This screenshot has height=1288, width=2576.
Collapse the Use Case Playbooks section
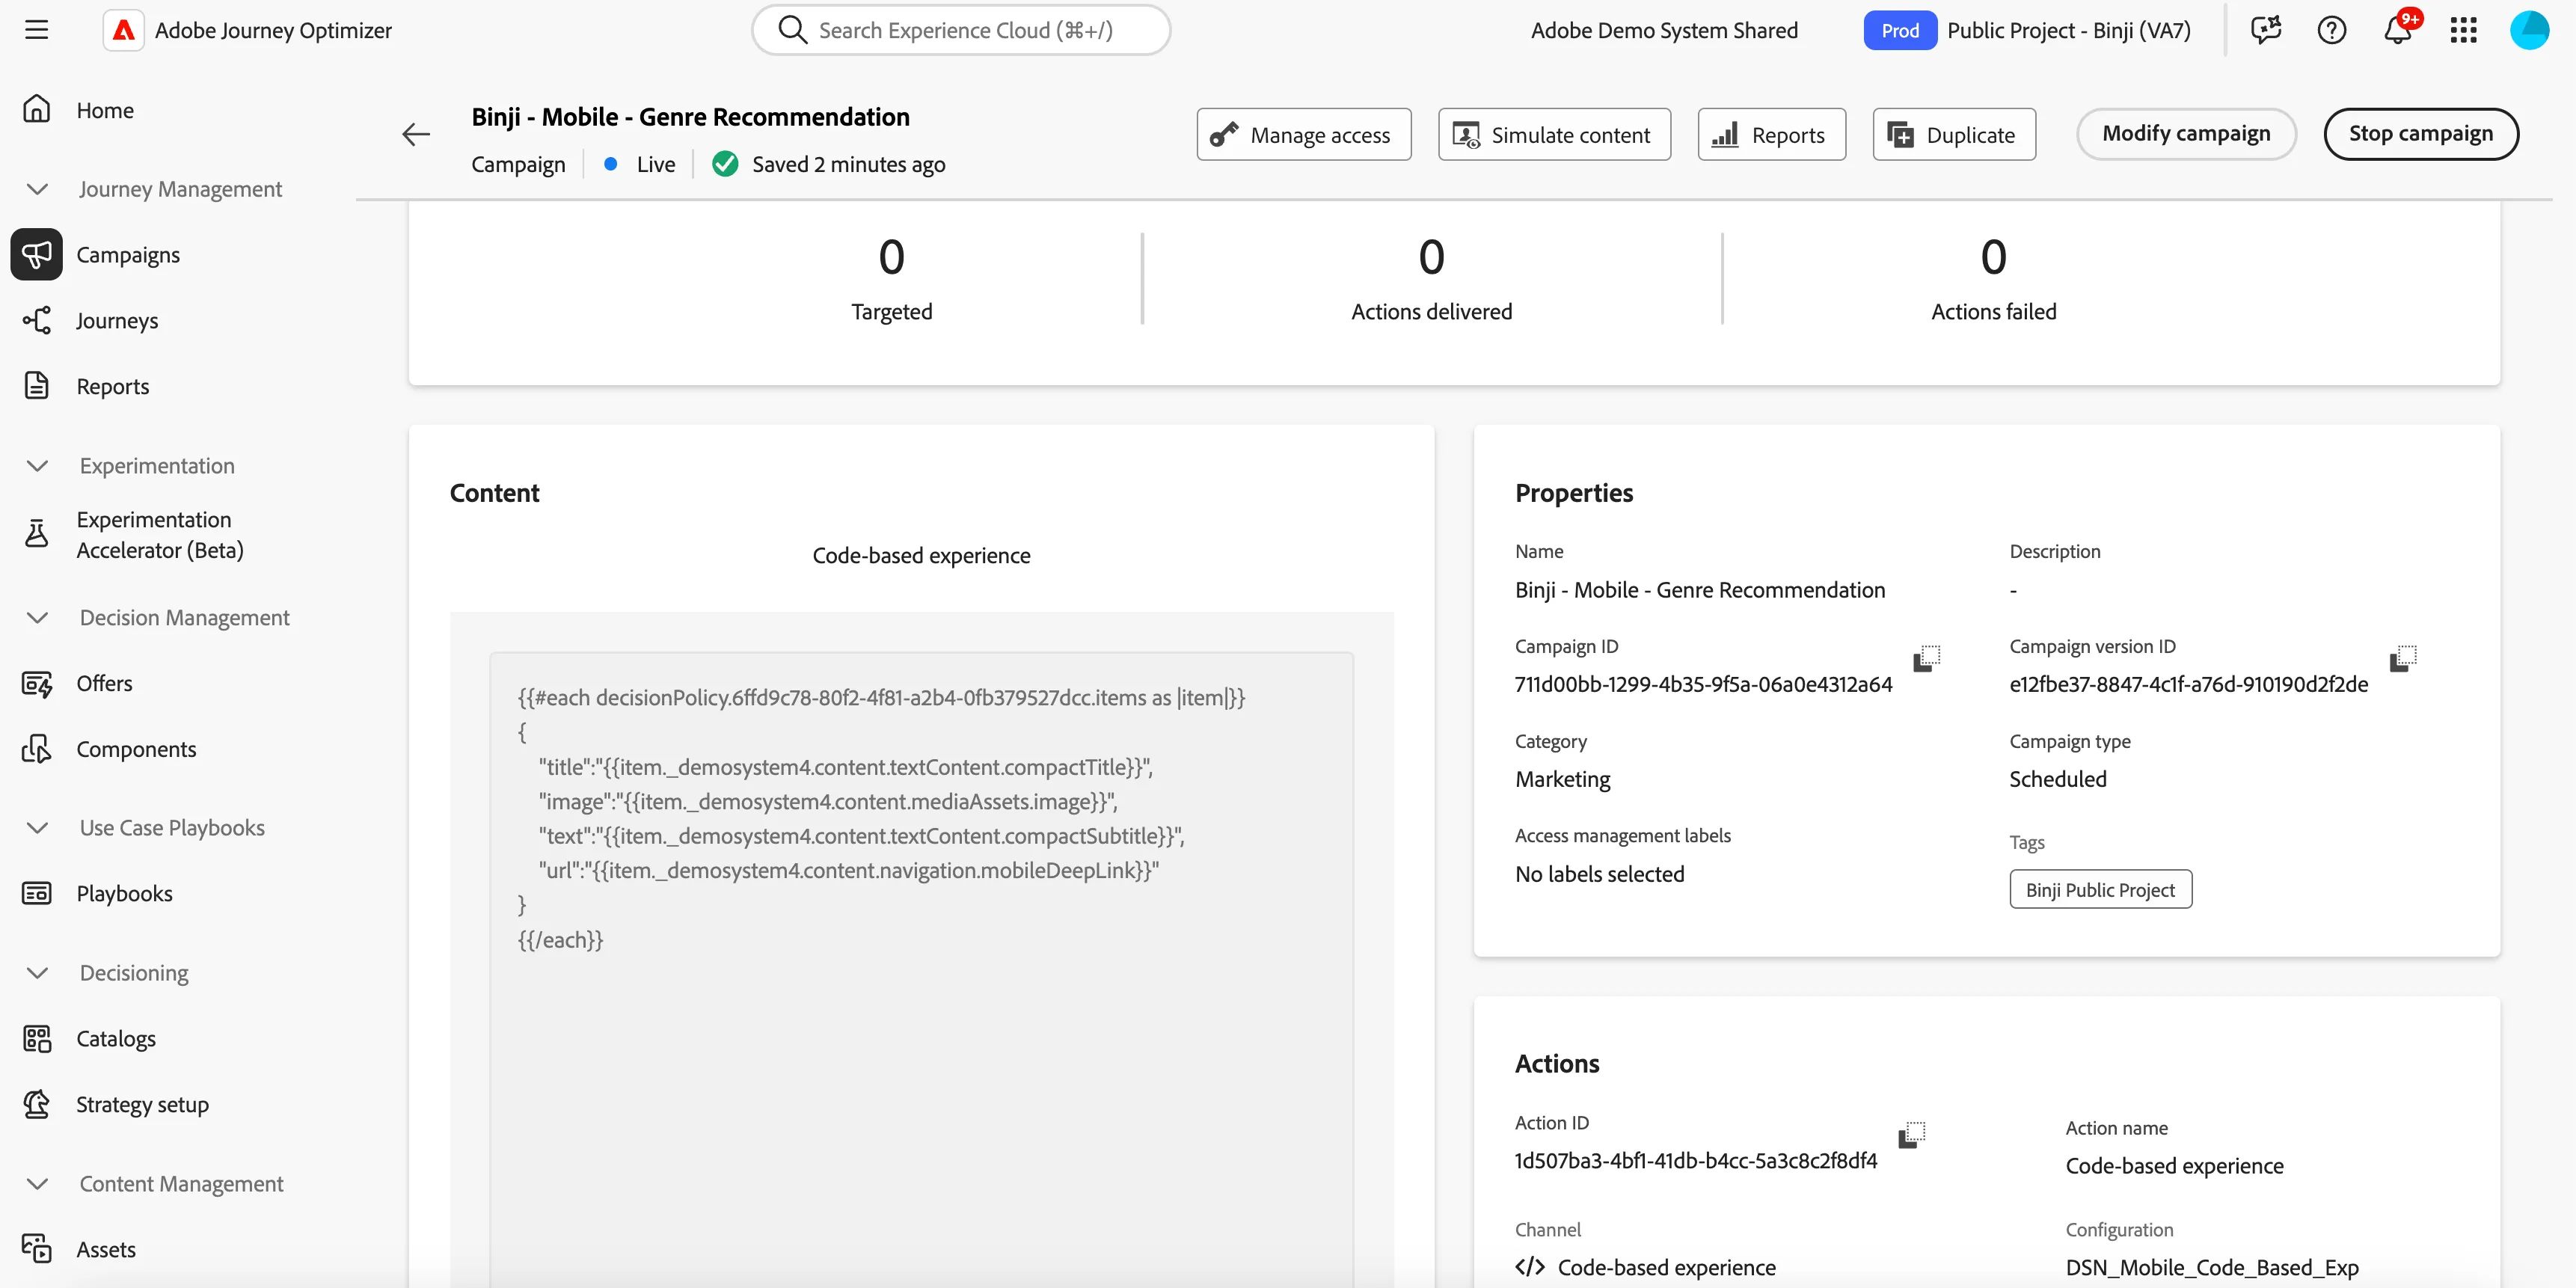(x=37, y=828)
